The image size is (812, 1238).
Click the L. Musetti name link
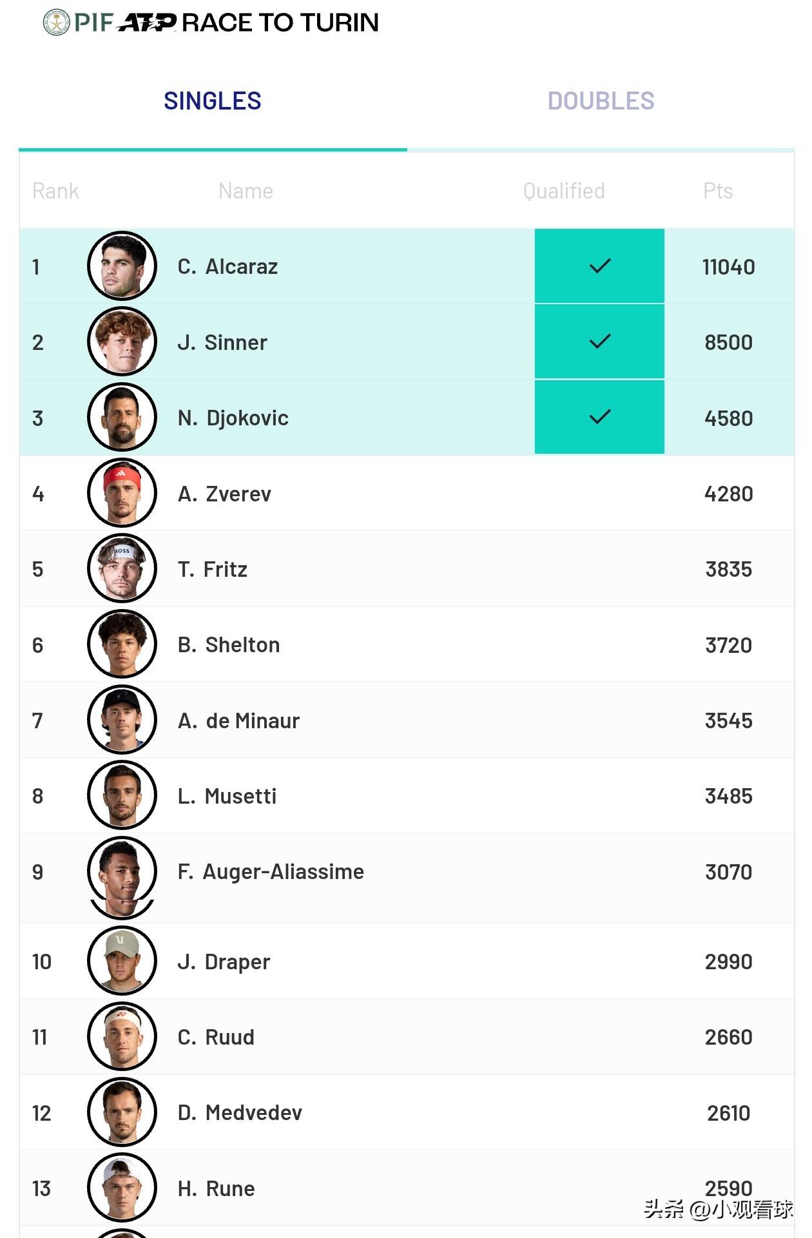[227, 797]
